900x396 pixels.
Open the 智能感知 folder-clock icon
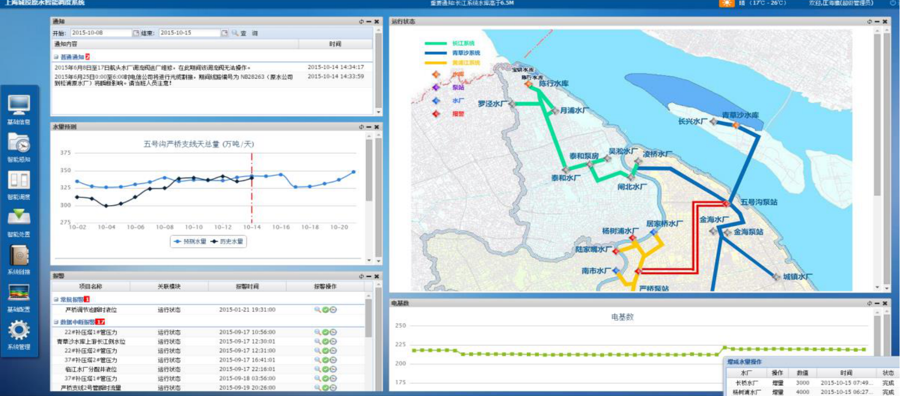tap(19, 143)
